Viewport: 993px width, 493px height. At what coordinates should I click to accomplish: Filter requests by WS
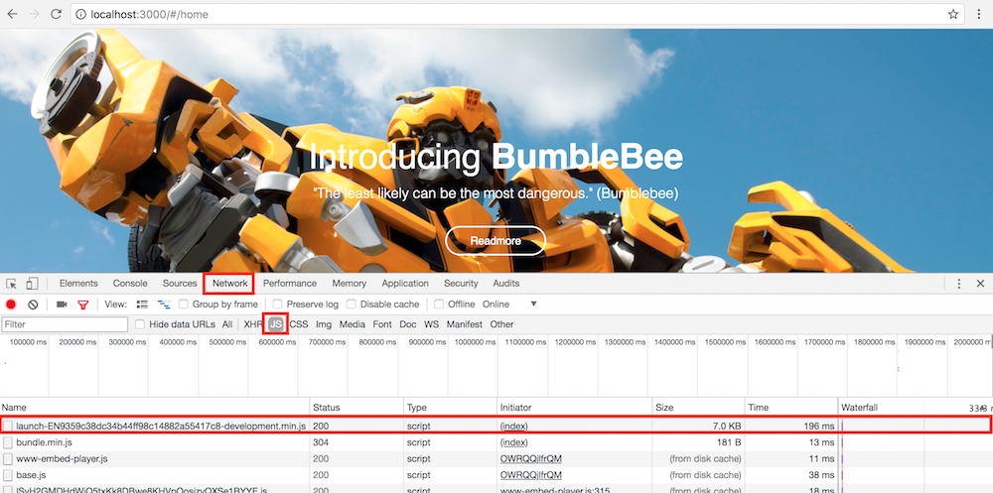(x=431, y=324)
